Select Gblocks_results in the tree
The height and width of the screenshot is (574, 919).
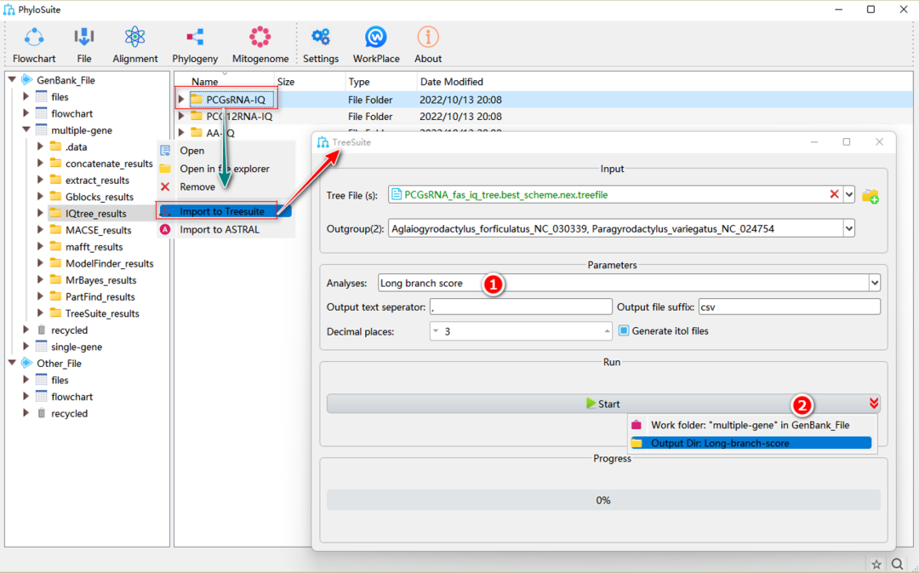pos(100,197)
